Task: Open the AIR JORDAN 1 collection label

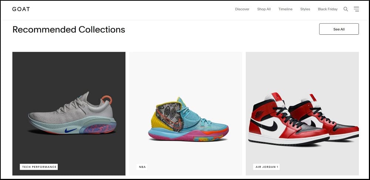Action: coord(266,167)
